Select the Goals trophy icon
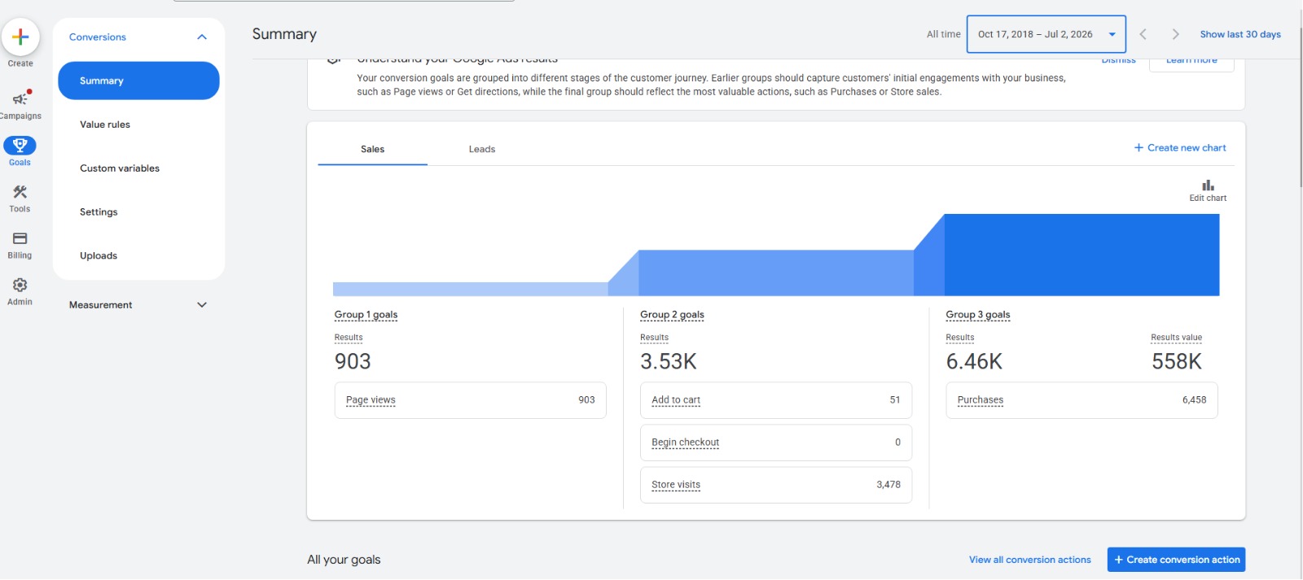This screenshot has width=1303, height=580. (20, 146)
